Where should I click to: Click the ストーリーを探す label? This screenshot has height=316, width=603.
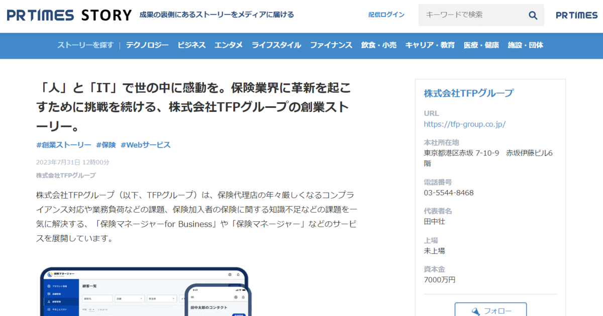(x=85, y=45)
